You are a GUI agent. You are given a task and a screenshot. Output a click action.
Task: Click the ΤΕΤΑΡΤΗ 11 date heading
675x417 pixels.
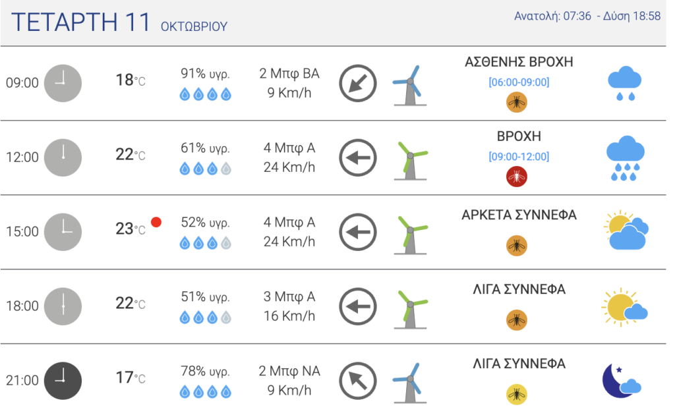tap(81, 22)
